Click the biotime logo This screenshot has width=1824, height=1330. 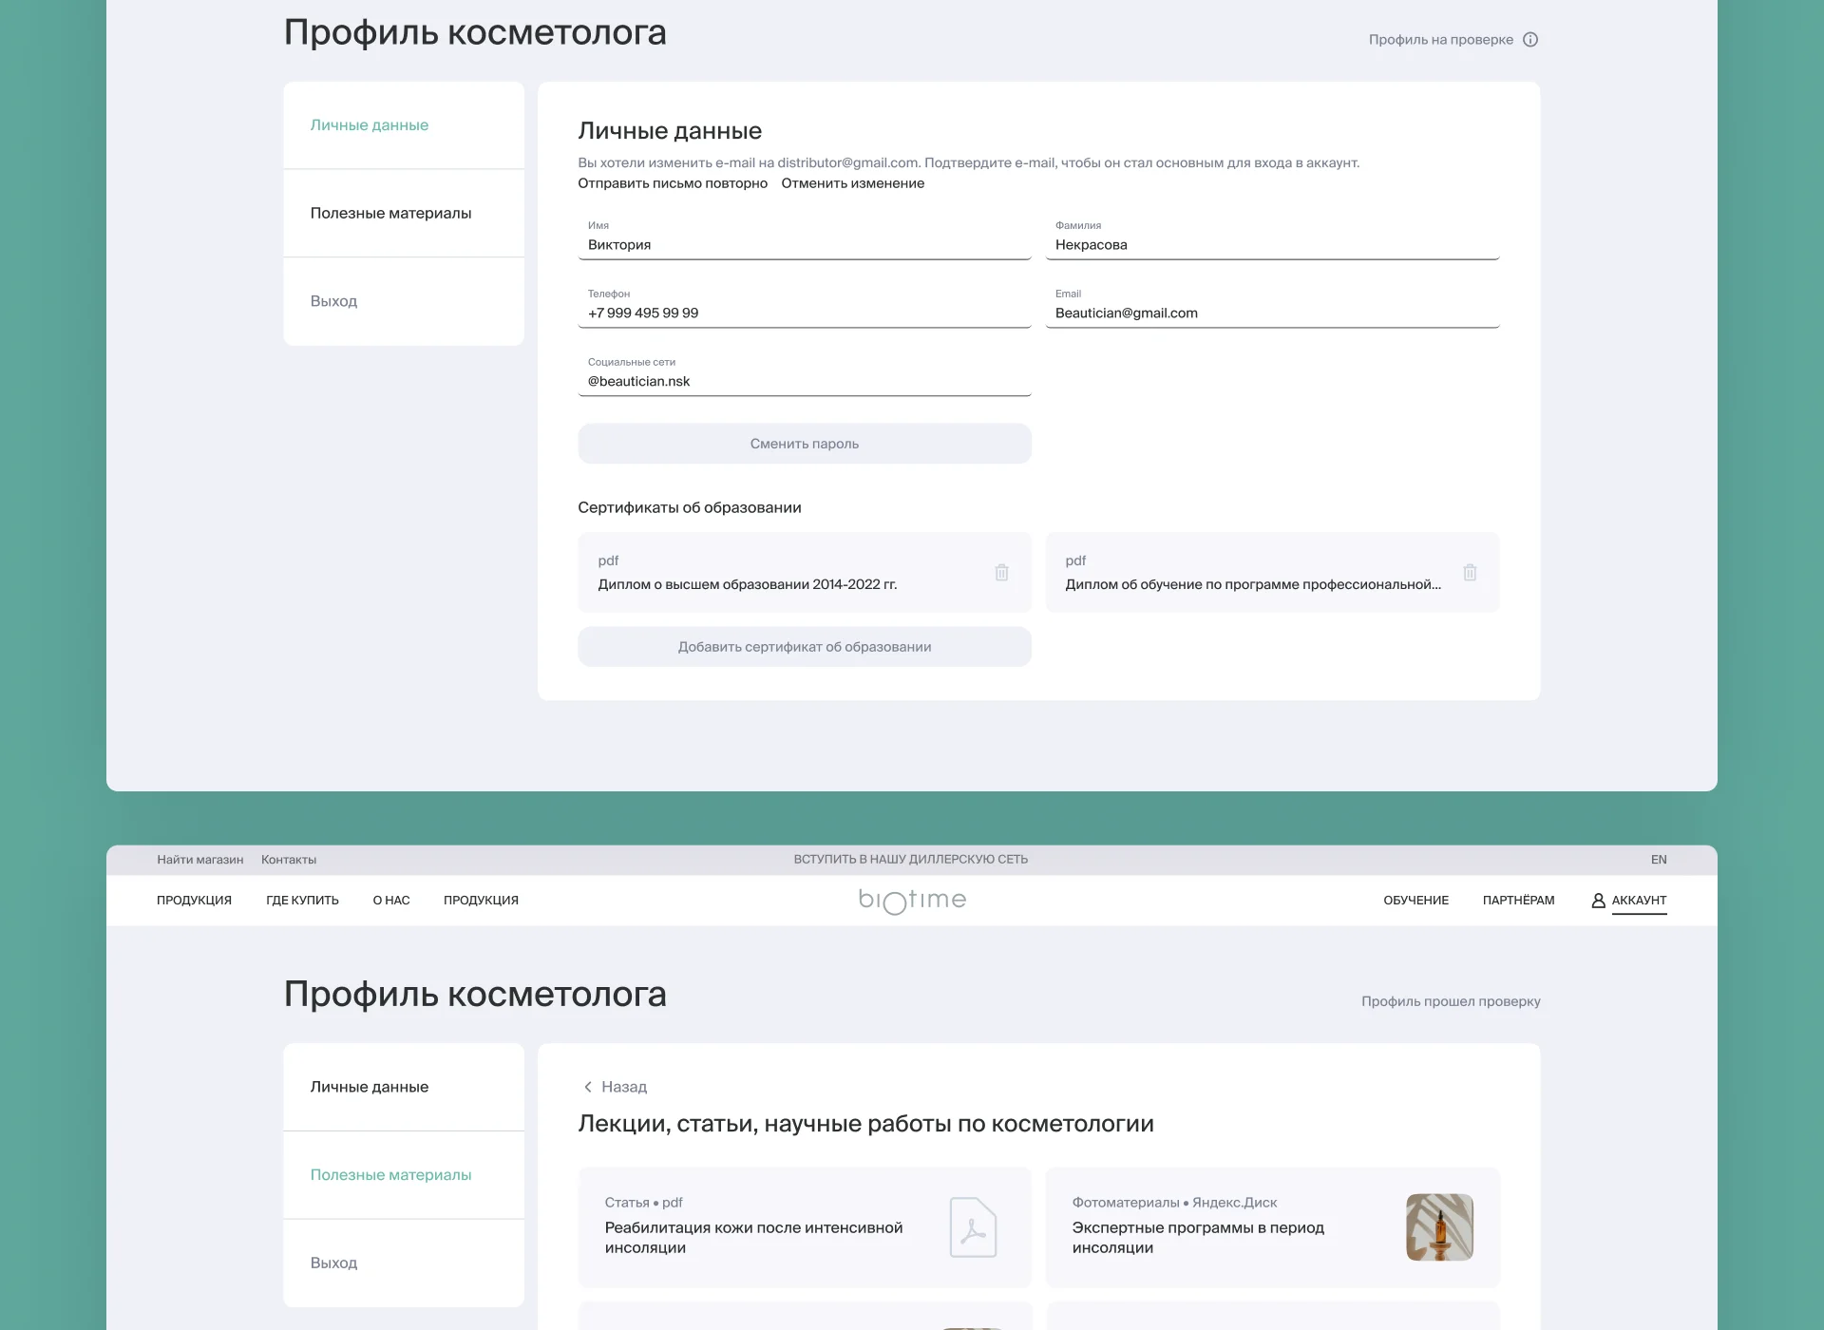[912, 900]
